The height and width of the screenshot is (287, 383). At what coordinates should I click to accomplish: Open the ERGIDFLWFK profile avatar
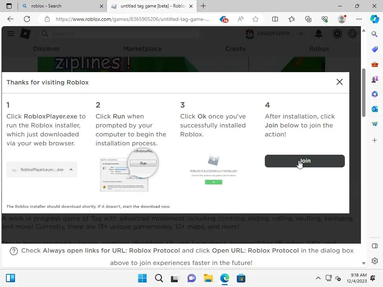click(249, 34)
